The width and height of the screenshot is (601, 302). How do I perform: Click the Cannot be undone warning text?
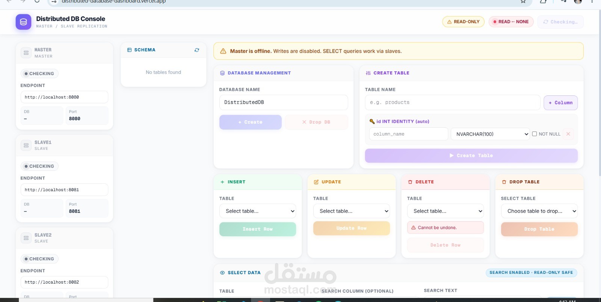(x=437, y=228)
